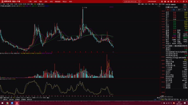Open the settings gear icon in title bar
Viewport: 188px width, 105px height.
pos(174,1)
